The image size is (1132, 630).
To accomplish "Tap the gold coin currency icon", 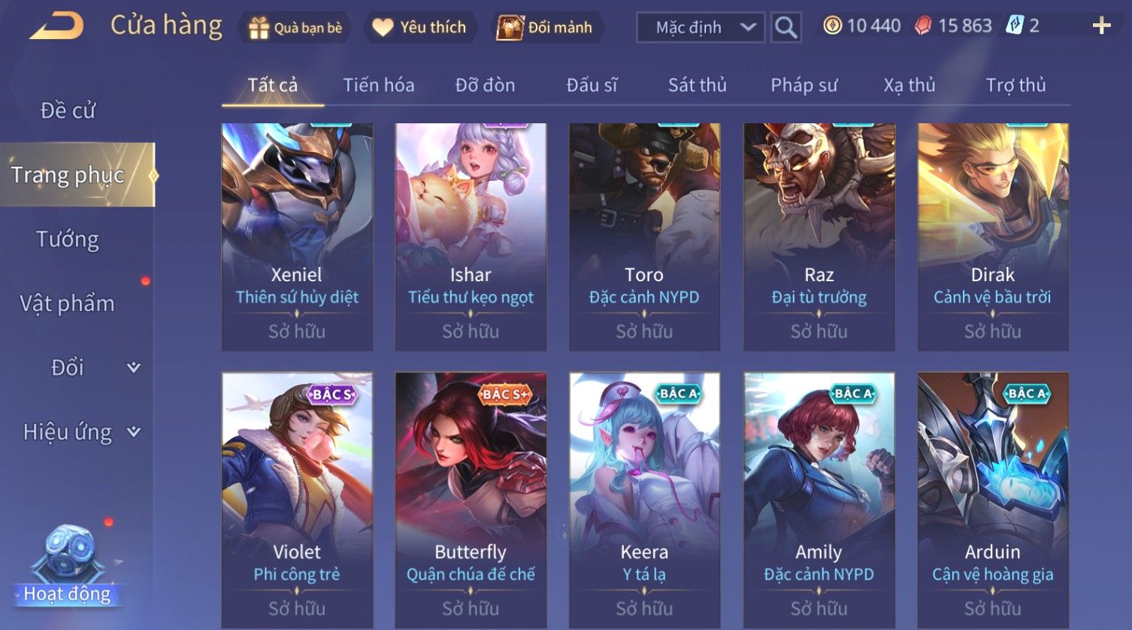I will tap(832, 26).
